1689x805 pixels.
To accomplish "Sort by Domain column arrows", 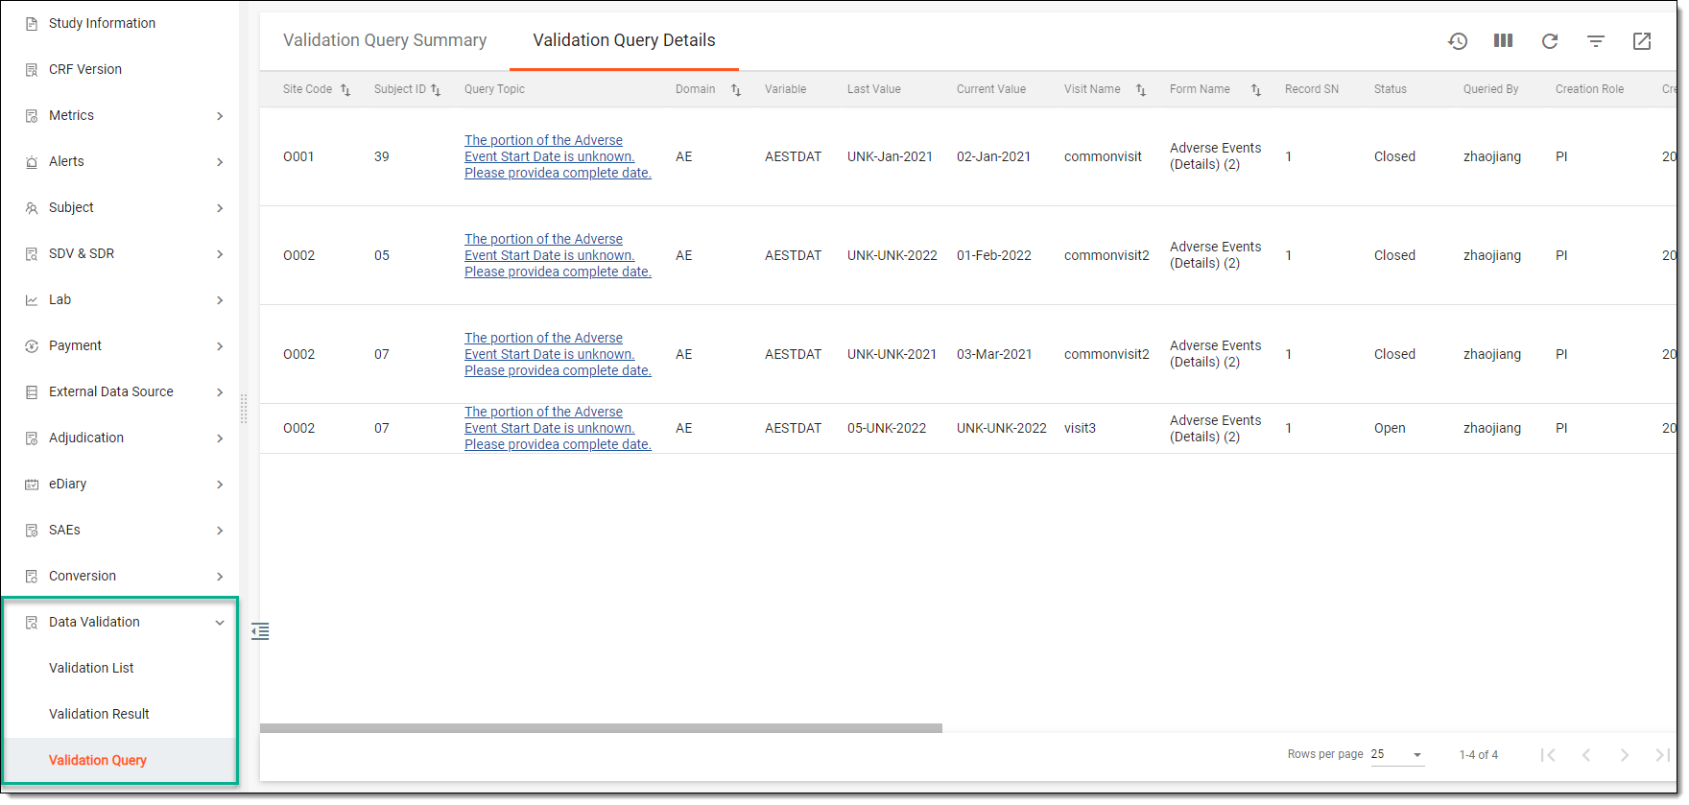I will tap(736, 90).
